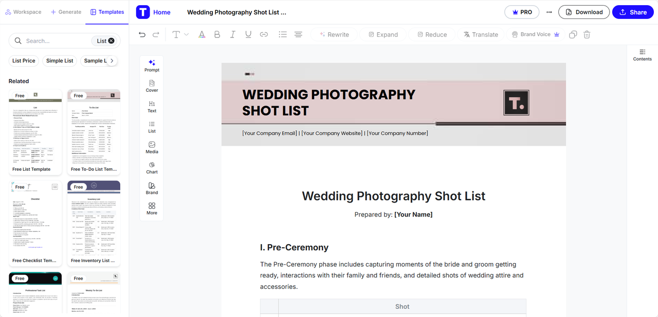Click the PRO upgrade button
The image size is (658, 317).
[522, 12]
